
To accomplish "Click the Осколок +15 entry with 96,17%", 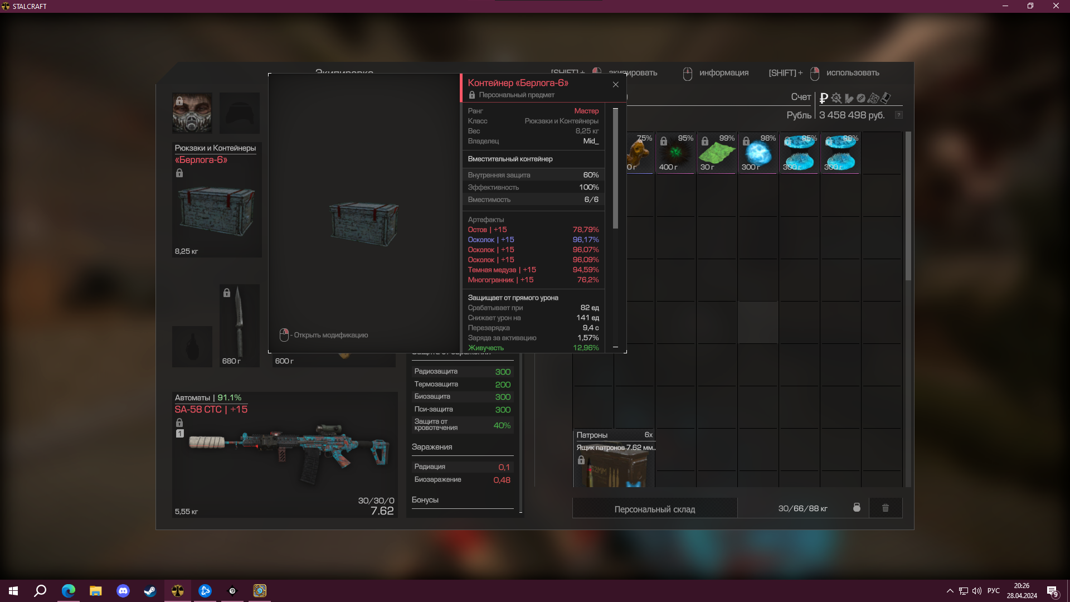I will (533, 240).
